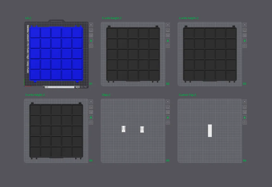Image resolution: width=272 pixels, height=187 pixels.
Task: Click the "5 units height" plate title
Action: point(110,18)
